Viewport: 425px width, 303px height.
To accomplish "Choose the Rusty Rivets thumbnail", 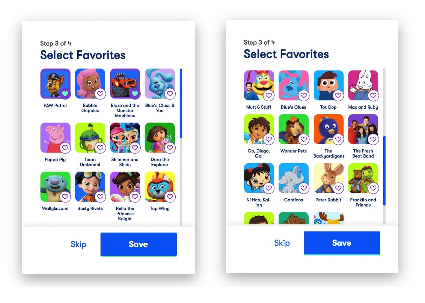I will pyautogui.click(x=90, y=187).
